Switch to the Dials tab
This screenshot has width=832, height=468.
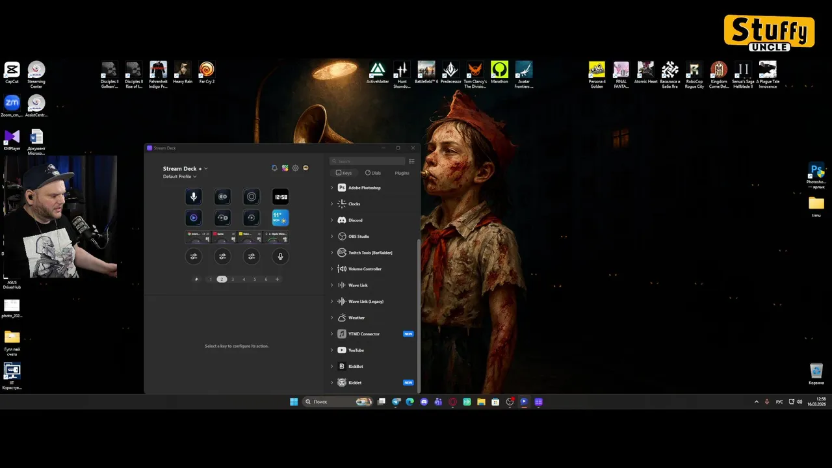point(373,173)
